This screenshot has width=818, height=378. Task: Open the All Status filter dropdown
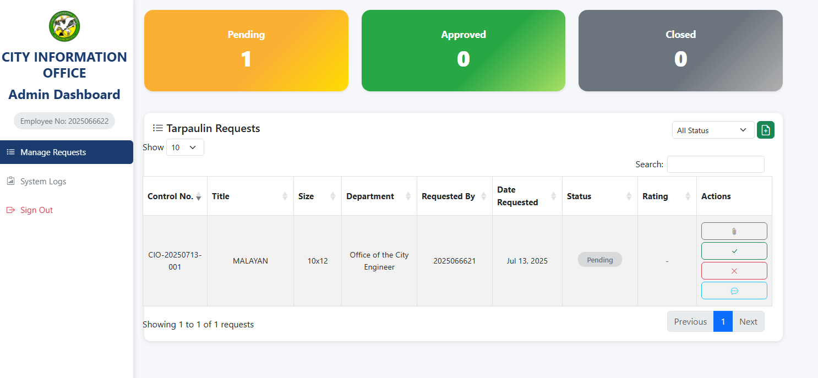pos(713,130)
